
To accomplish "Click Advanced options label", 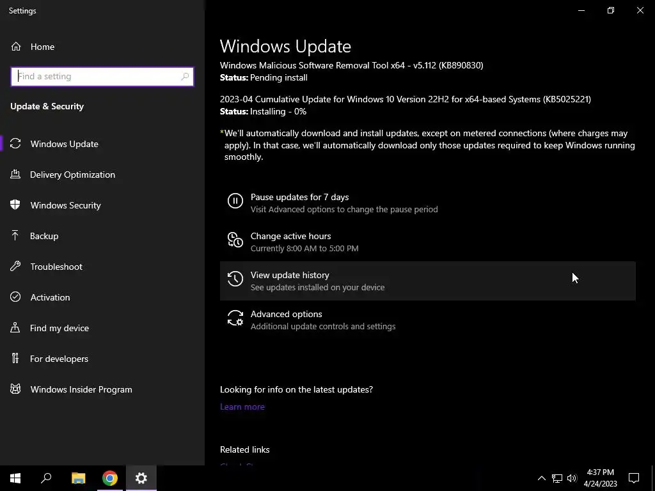I will point(286,314).
